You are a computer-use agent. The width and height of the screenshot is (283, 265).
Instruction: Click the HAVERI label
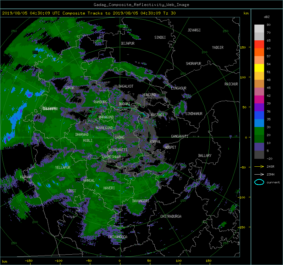(x=109, y=188)
